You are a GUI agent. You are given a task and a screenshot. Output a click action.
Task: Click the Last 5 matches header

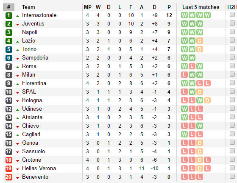(x=201, y=7)
